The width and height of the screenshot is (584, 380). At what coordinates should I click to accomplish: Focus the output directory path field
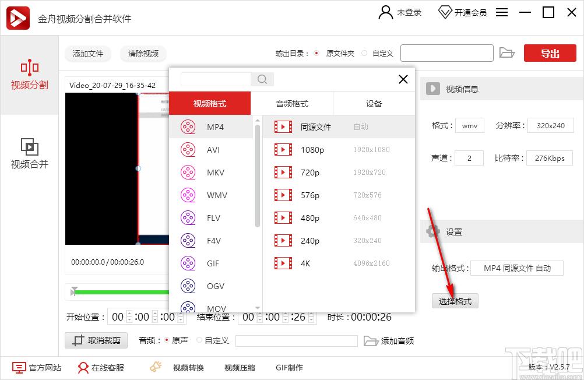[447, 53]
